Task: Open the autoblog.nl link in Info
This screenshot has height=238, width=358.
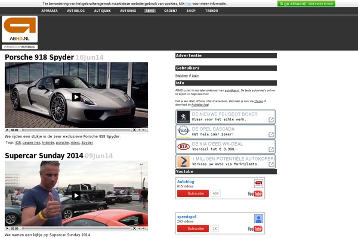Action: pyautogui.click(x=232, y=90)
